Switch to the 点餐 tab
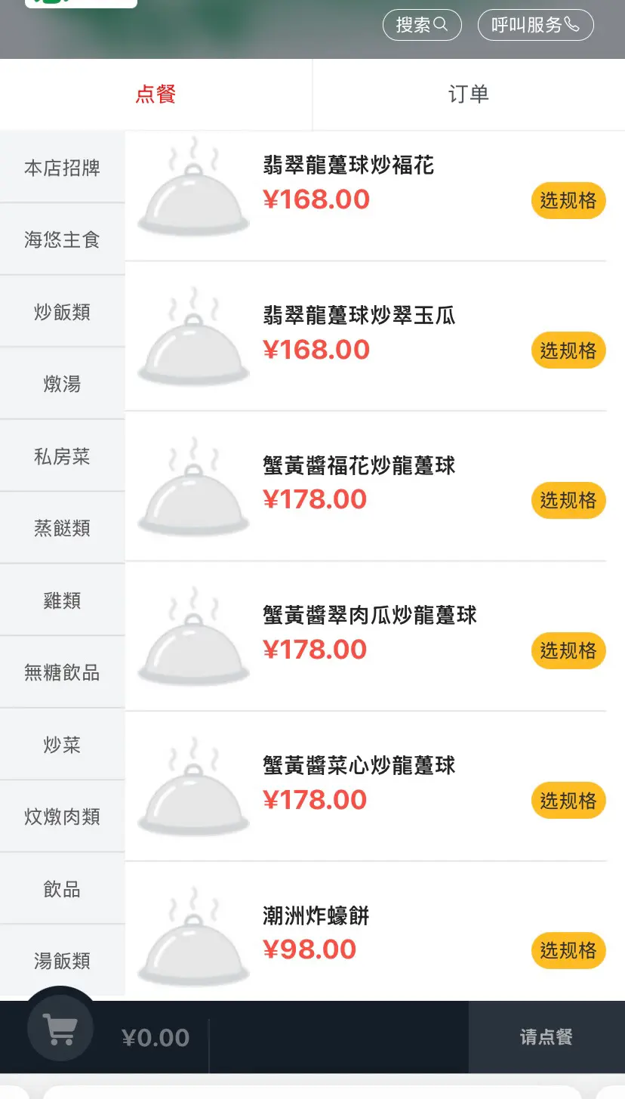This screenshot has width=625, height=1099. [155, 94]
